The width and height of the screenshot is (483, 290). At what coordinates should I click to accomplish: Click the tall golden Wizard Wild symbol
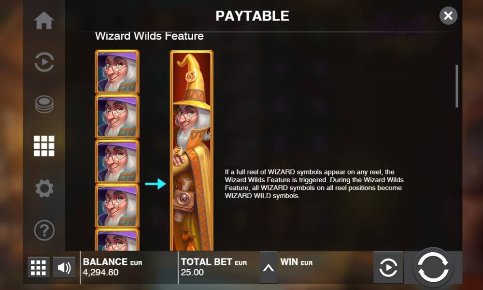(191, 151)
